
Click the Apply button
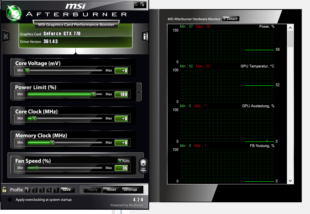pos(92,190)
